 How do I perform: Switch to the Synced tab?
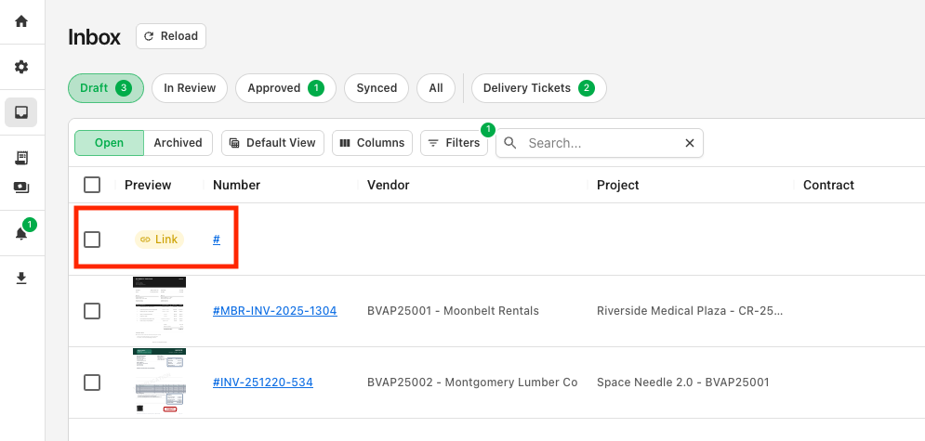point(377,88)
